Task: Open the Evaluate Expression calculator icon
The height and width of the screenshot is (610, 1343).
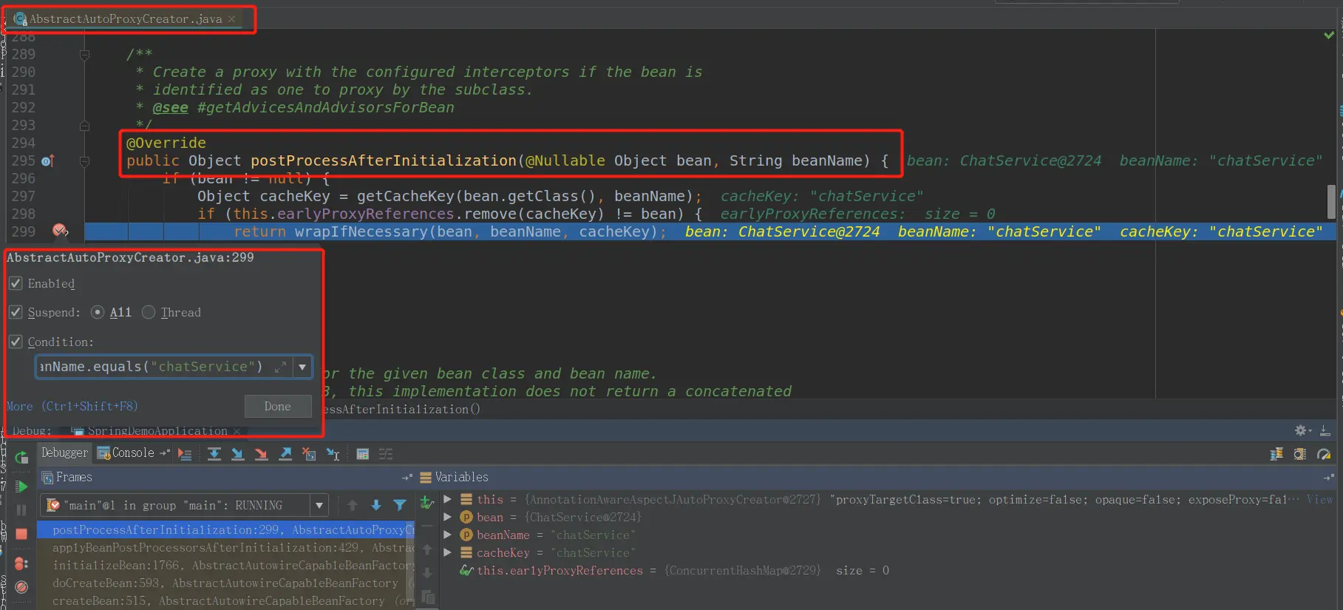Action: (362, 454)
